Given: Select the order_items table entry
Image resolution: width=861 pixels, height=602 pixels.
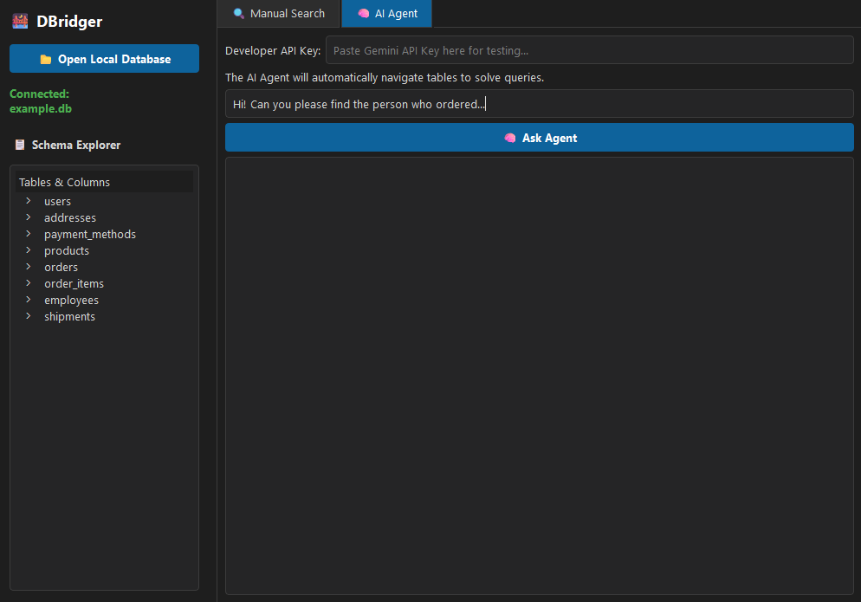Looking at the screenshot, I should pyautogui.click(x=74, y=283).
